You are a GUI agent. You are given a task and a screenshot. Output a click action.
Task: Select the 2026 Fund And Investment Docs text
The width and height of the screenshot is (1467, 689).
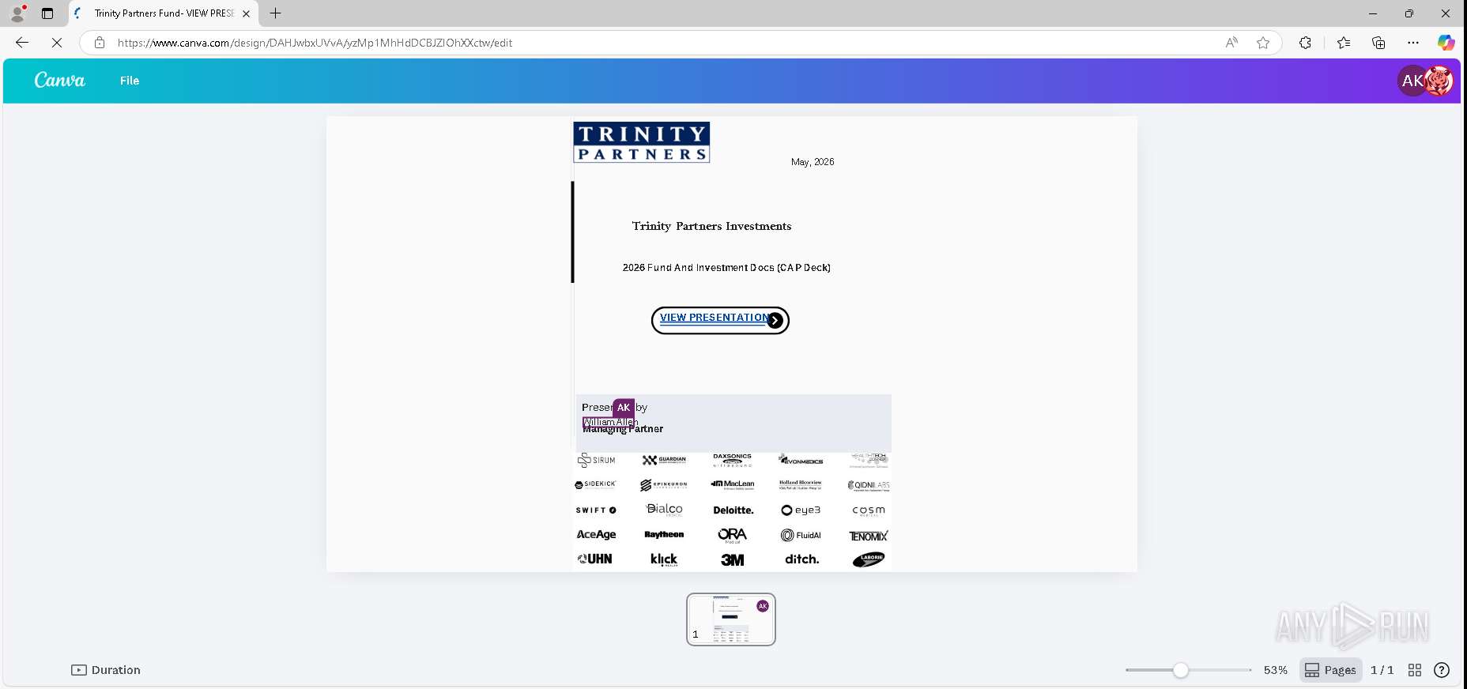726,268
